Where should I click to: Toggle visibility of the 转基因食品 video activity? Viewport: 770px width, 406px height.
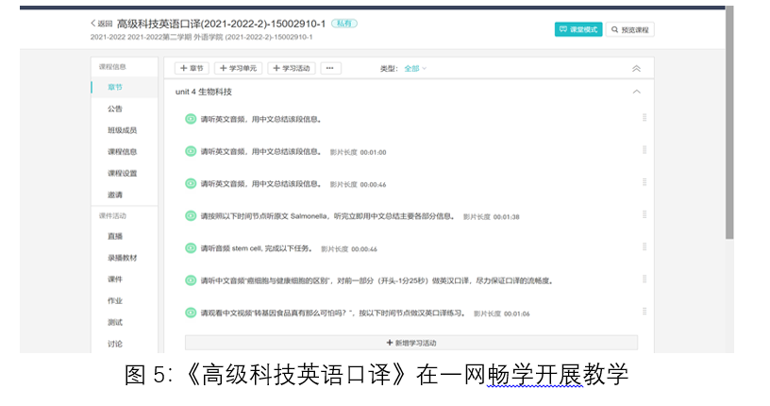pyautogui.click(x=191, y=313)
